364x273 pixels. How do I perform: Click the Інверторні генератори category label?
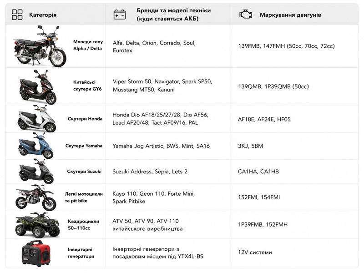pos(81,253)
